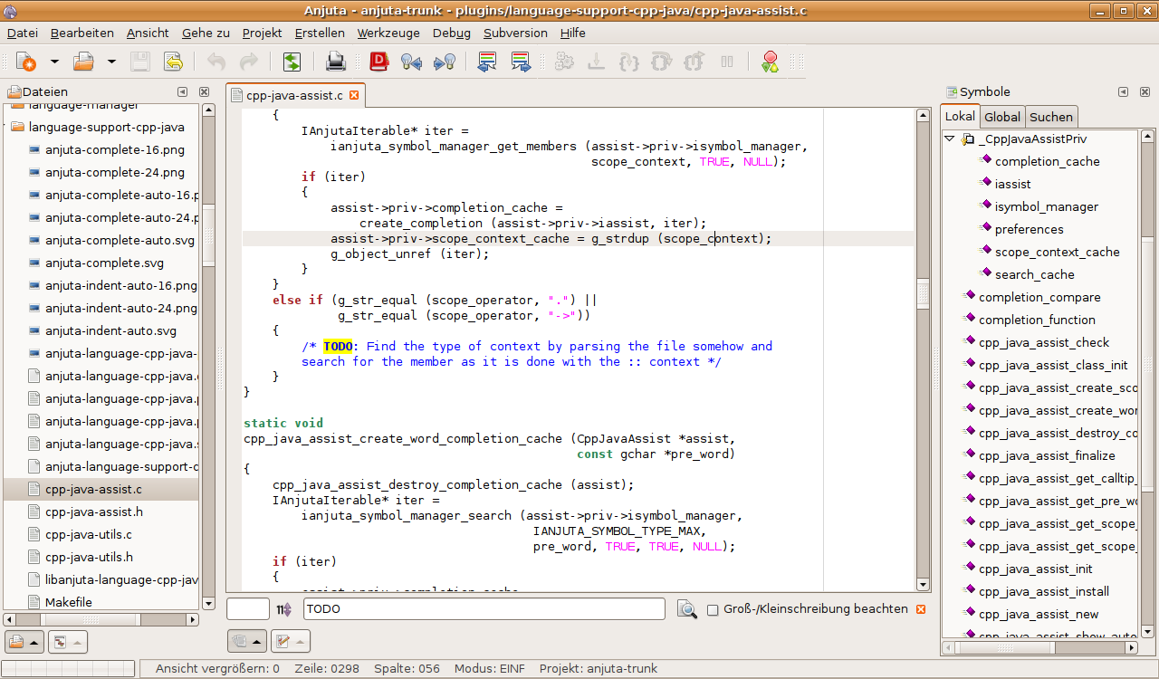Screen dimensions: 1159x679
Task: Open the Hilfe menu
Action: [x=573, y=33]
